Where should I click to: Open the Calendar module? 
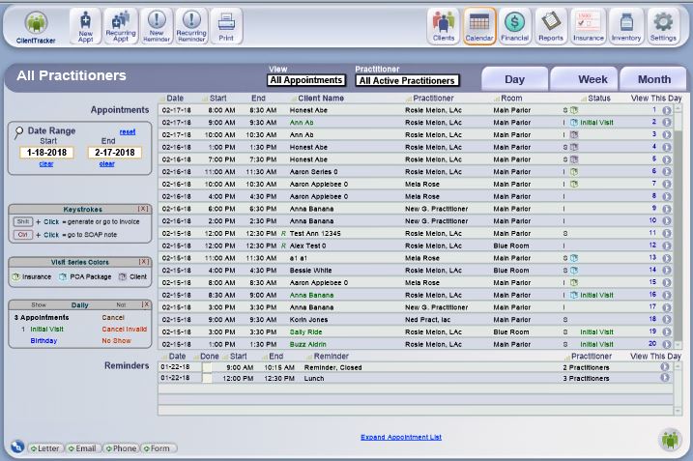[x=479, y=26]
